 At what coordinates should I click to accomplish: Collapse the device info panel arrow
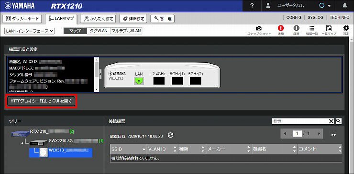pyautogui.click(x=100, y=74)
